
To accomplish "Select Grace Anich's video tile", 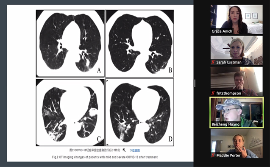I will click(237, 19).
